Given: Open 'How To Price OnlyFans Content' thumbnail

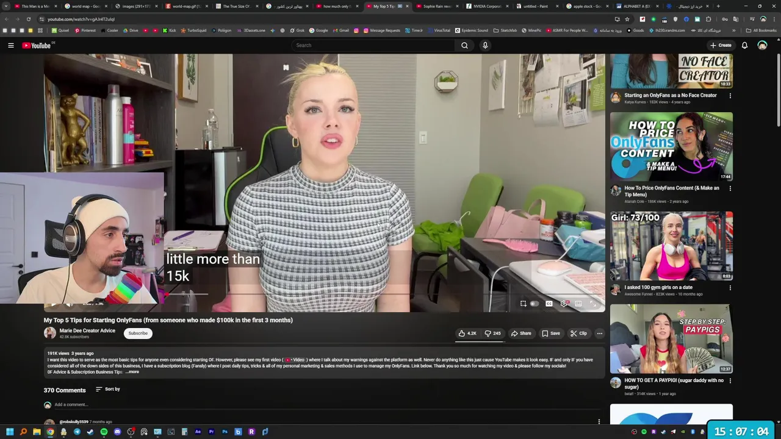Looking at the screenshot, I should click(x=671, y=146).
